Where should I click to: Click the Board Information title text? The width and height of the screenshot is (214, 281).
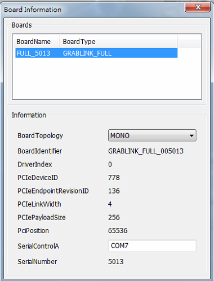point(33,10)
